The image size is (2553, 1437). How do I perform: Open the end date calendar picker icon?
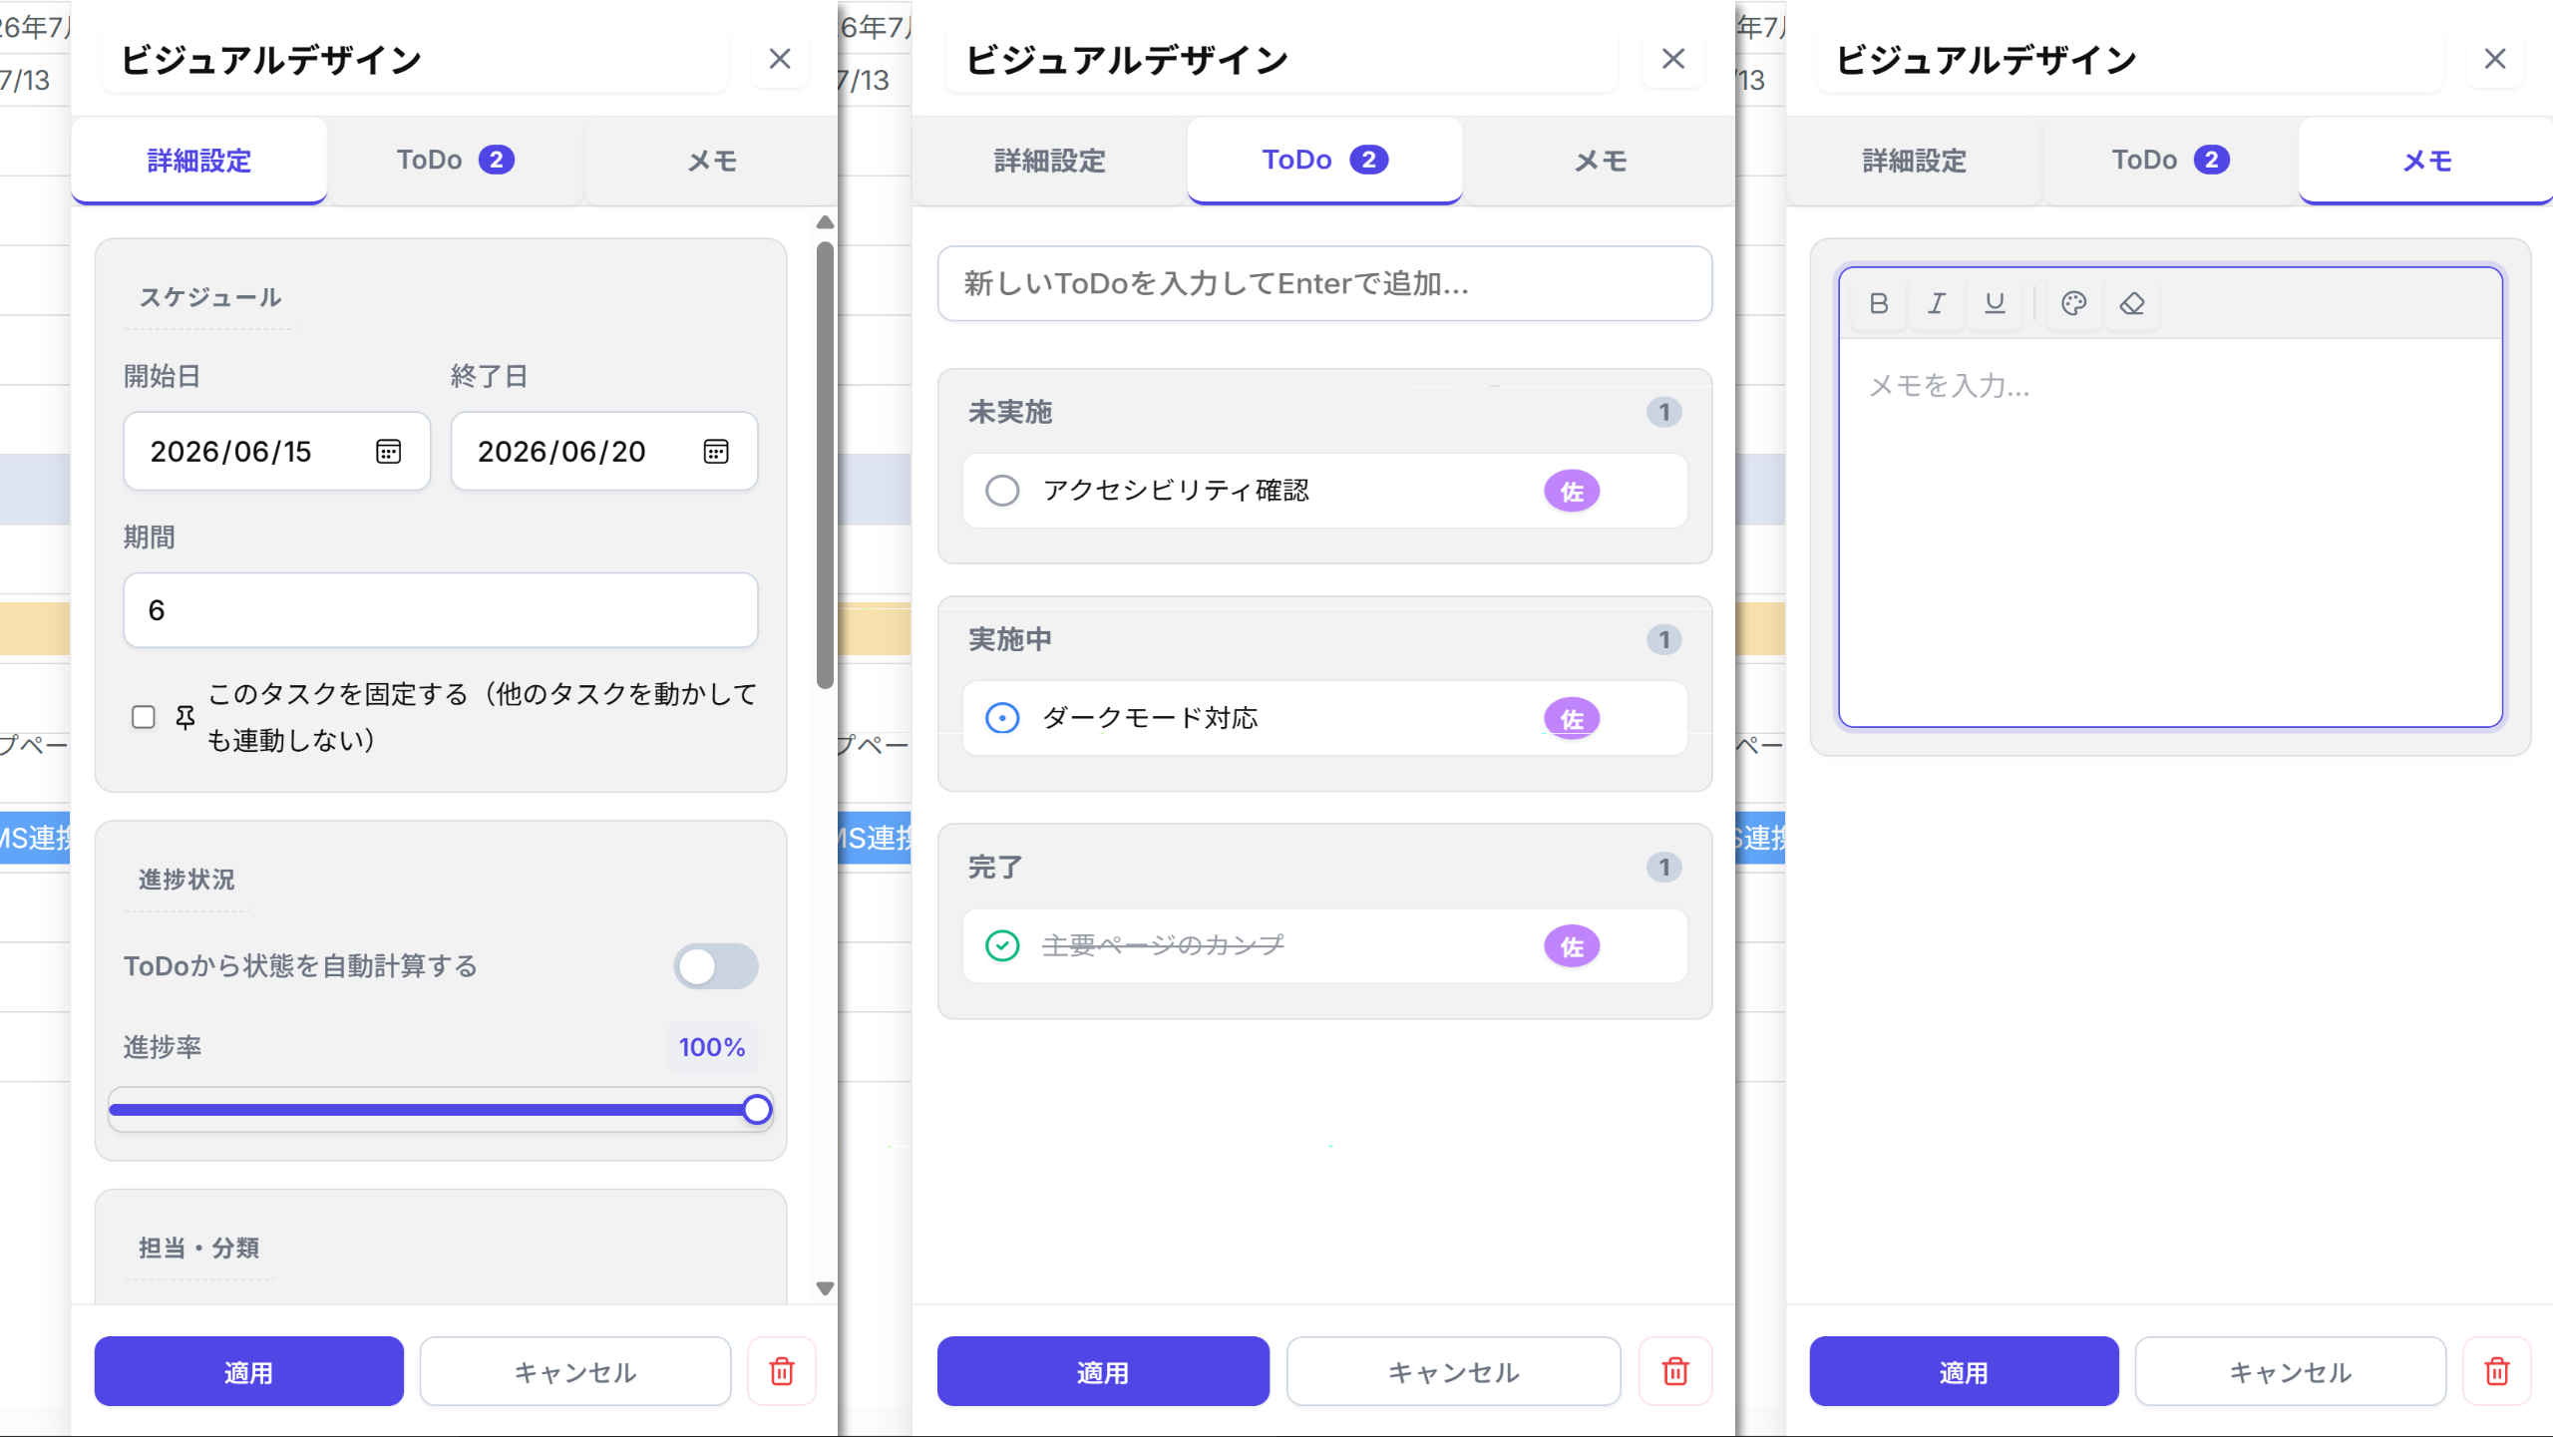click(x=716, y=452)
